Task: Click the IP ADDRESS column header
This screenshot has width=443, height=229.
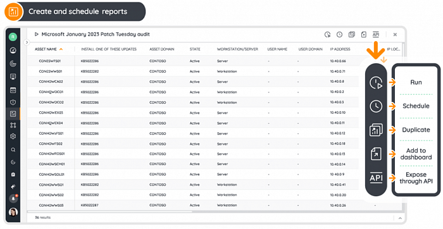Action: tap(340, 49)
